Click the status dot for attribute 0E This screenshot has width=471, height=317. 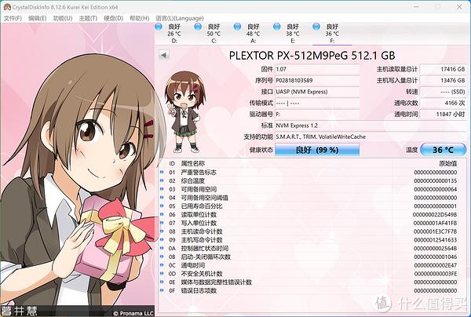[162, 282]
